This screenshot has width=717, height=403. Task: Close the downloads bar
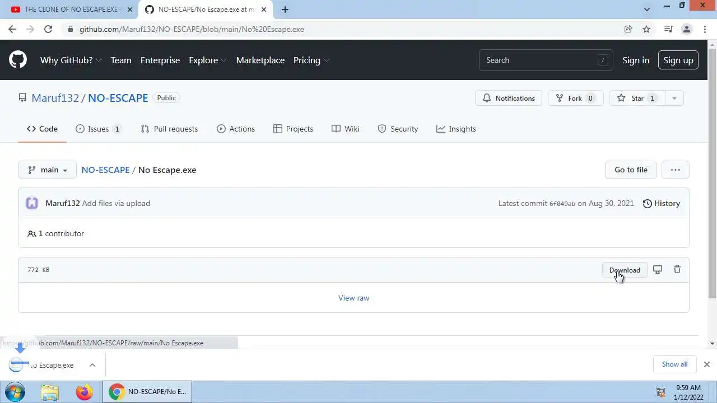pos(706,364)
